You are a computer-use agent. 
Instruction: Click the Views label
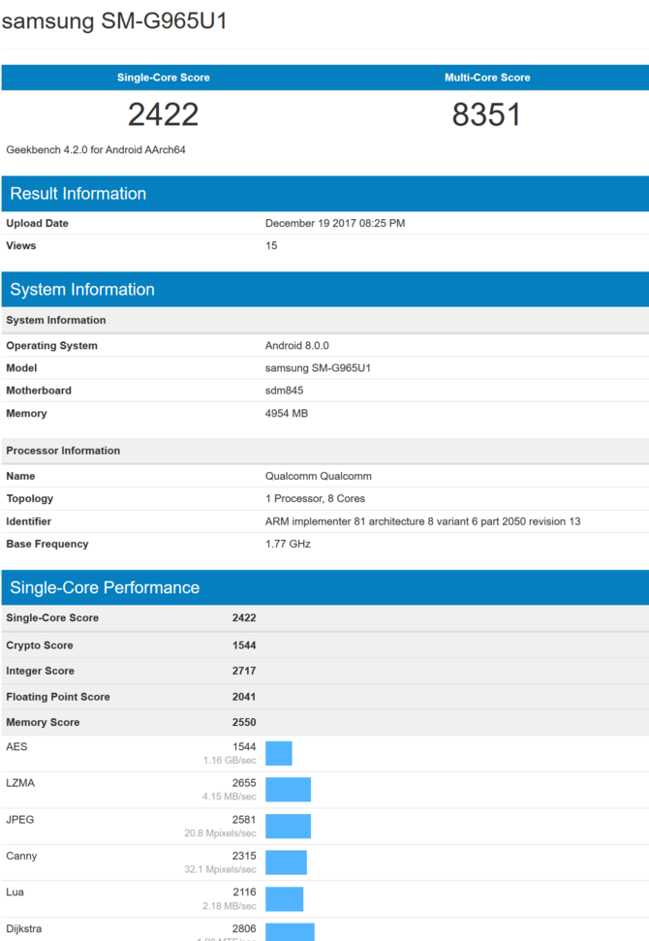(21, 245)
